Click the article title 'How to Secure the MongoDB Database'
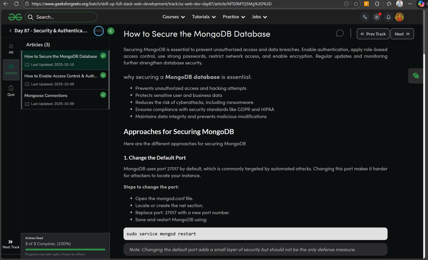The width and height of the screenshot is (428, 260). tap(197, 34)
